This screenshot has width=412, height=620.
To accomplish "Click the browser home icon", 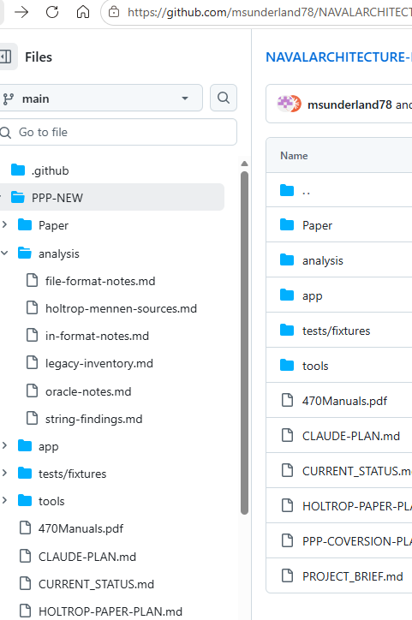I will [82, 12].
